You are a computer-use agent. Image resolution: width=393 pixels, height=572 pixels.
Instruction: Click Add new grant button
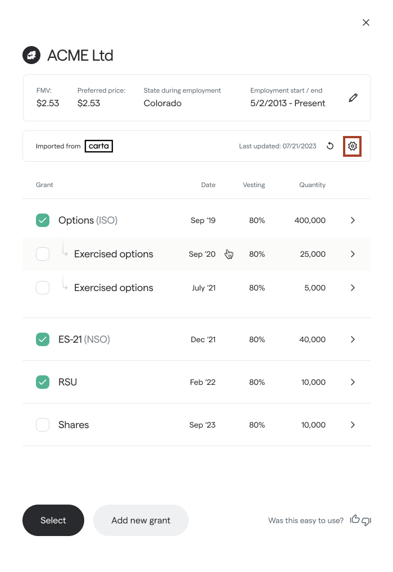point(141,520)
